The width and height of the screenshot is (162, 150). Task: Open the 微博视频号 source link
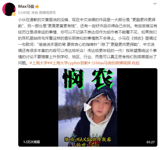47,13
